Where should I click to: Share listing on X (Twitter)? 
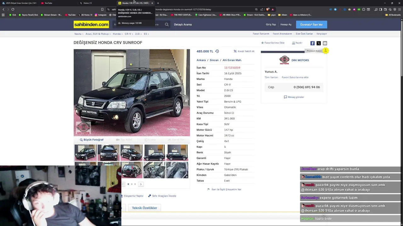[x=319, y=43]
